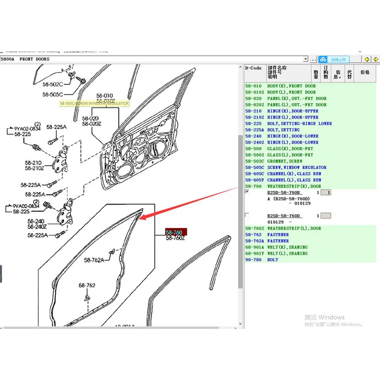The width and height of the screenshot is (380, 380).
Task: Click the 订购数 column header
Action: pos(326,73)
